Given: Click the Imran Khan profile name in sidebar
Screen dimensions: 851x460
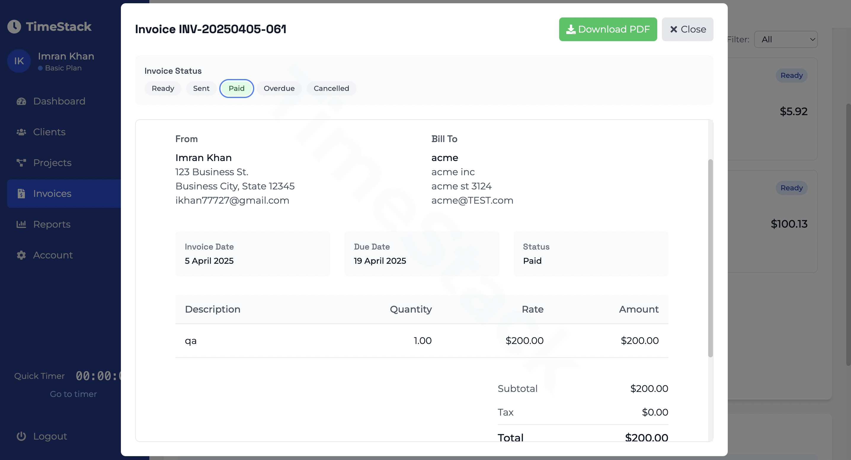Looking at the screenshot, I should click(x=66, y=56).
